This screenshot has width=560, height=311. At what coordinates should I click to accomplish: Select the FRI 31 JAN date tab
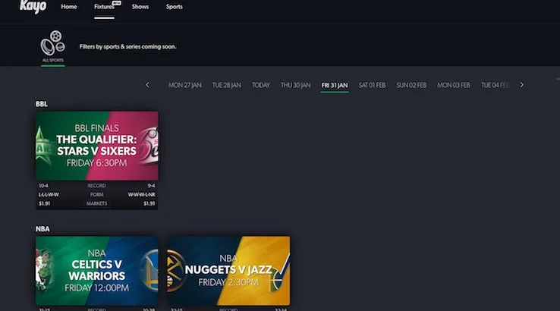(335, 85)
